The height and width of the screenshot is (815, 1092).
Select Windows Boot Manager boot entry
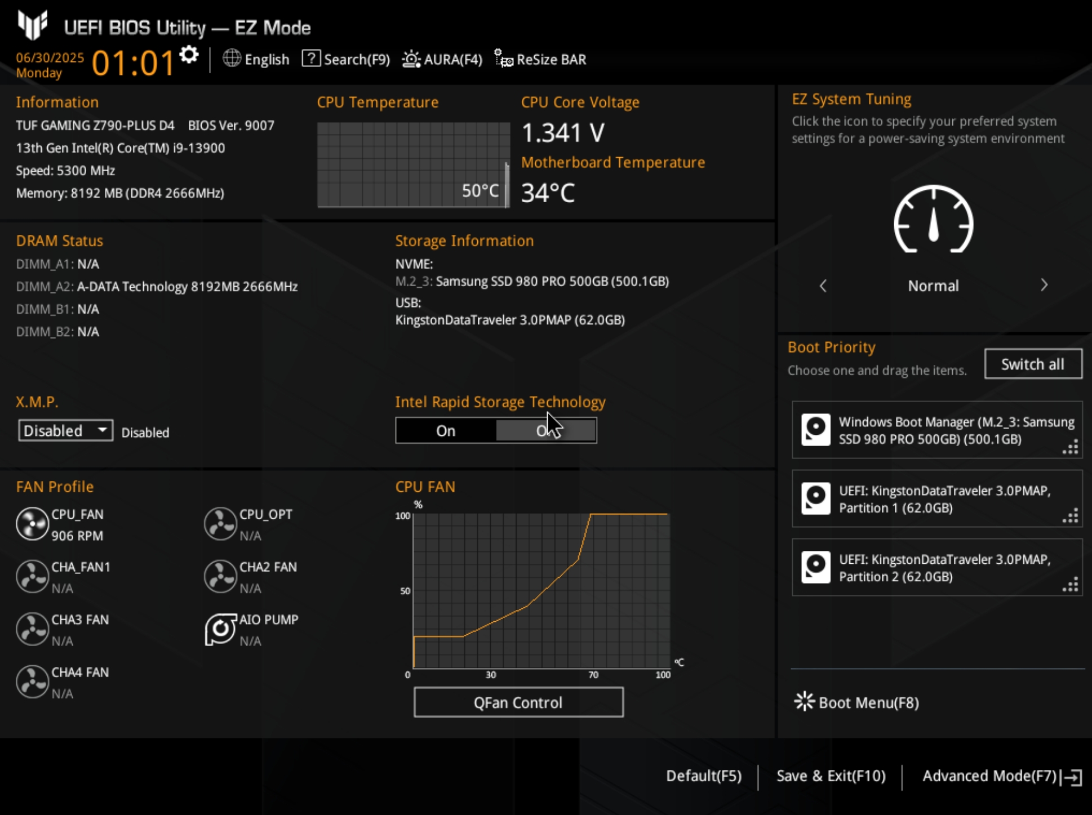tap(937, 430)
